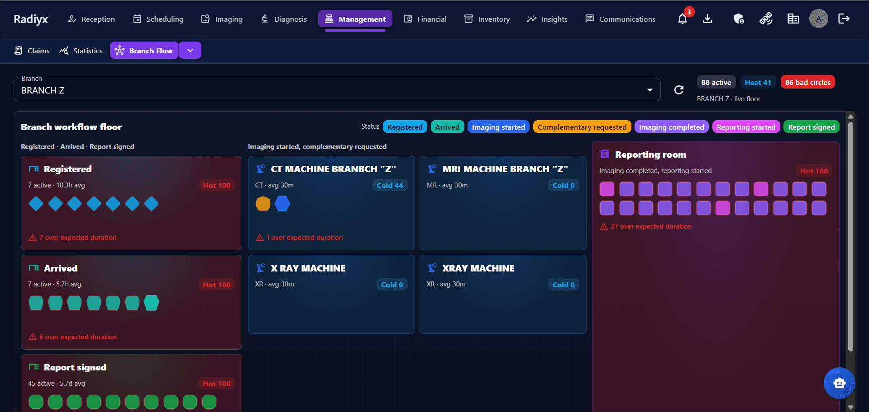The width and height of the screenshot is (869, 412).
Task: Toggle the Arrived status filter chip
Action: [x=447, y=127]
